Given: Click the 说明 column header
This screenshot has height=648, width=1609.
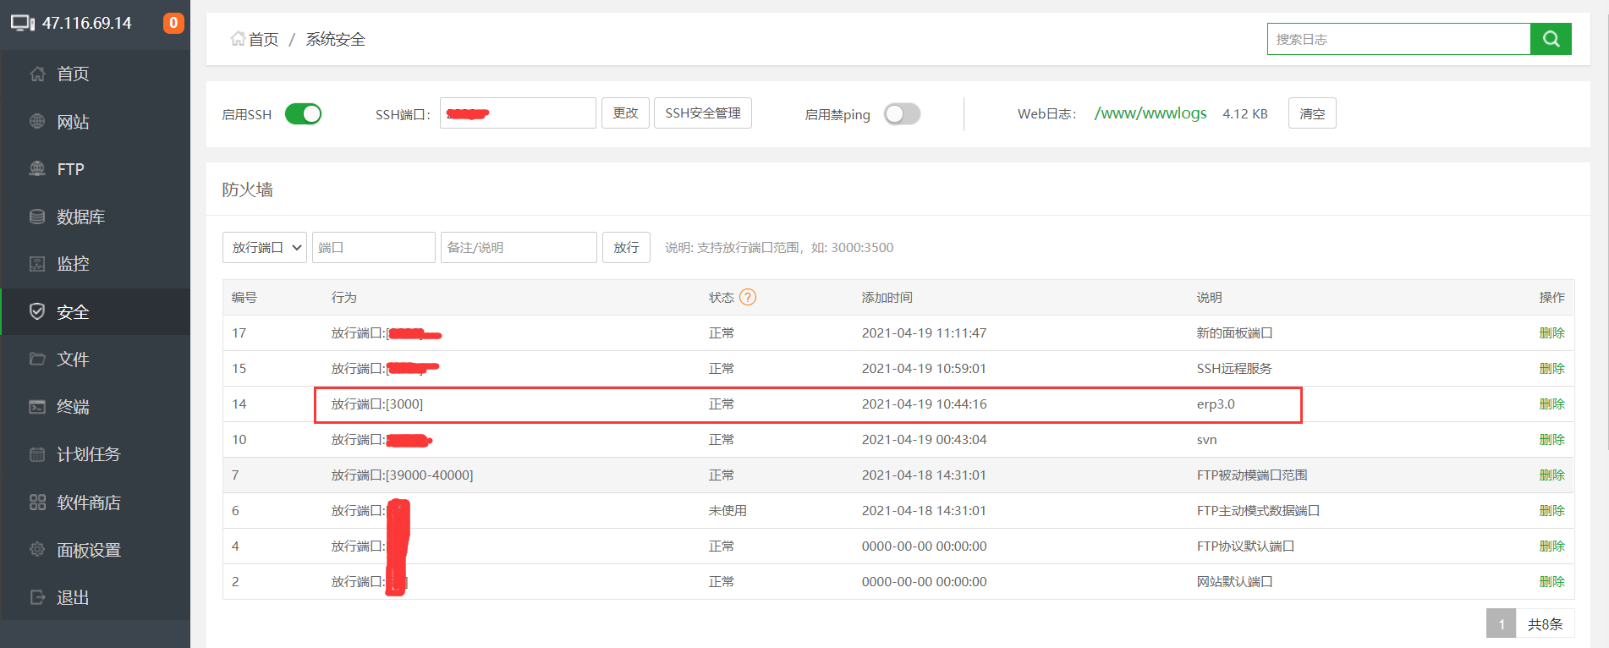Looking at the screenshot, I should (1209, 297).
